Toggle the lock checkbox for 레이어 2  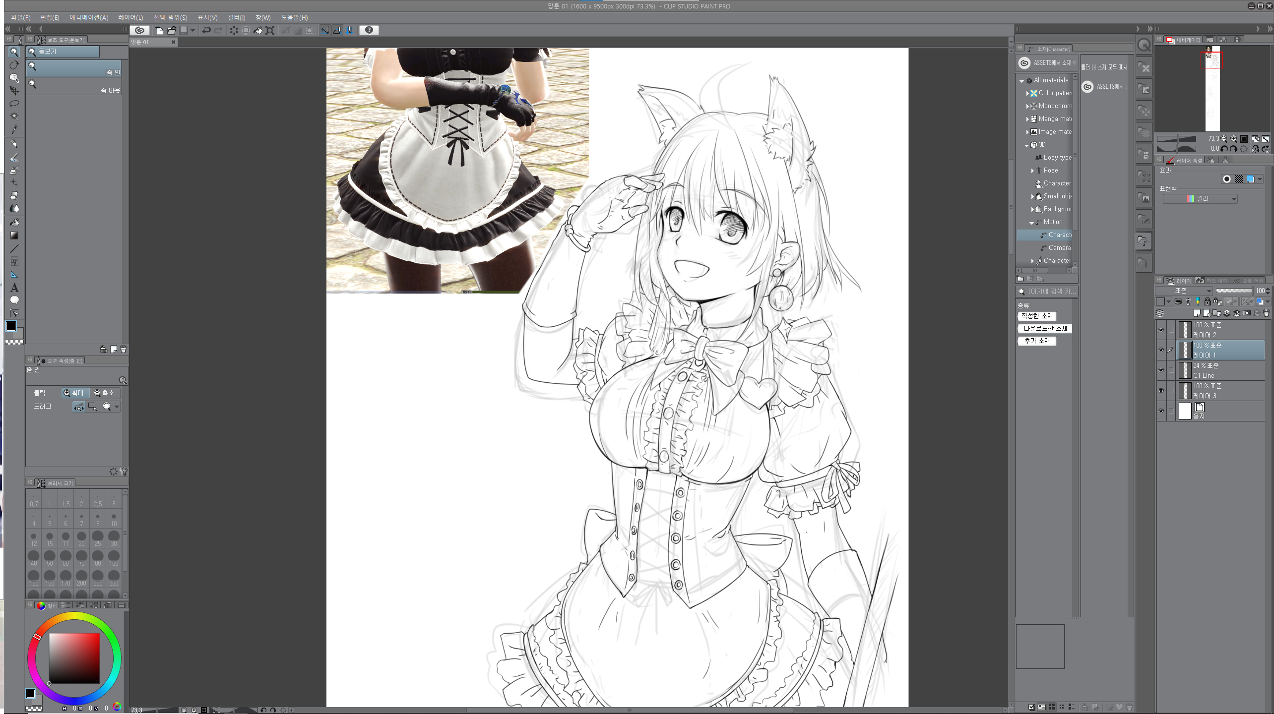point(1171,330)
